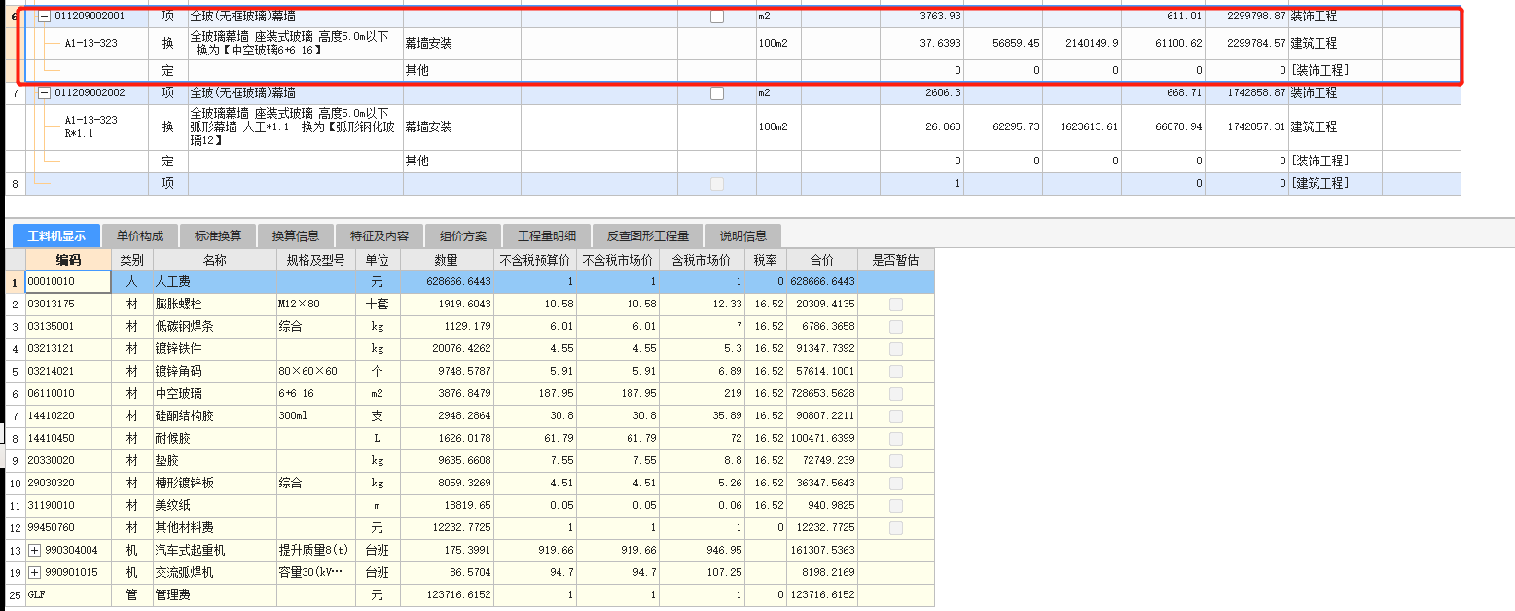Toggle 是否暂估 checkbox for 膨胀螺栓
Viewport: 1515px width, 611px height.
[895, 305]
